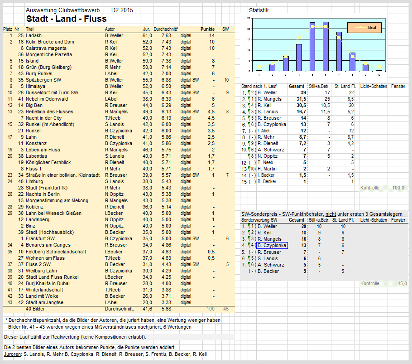Select the "Durchschnitt*" column header

point(166,29)
